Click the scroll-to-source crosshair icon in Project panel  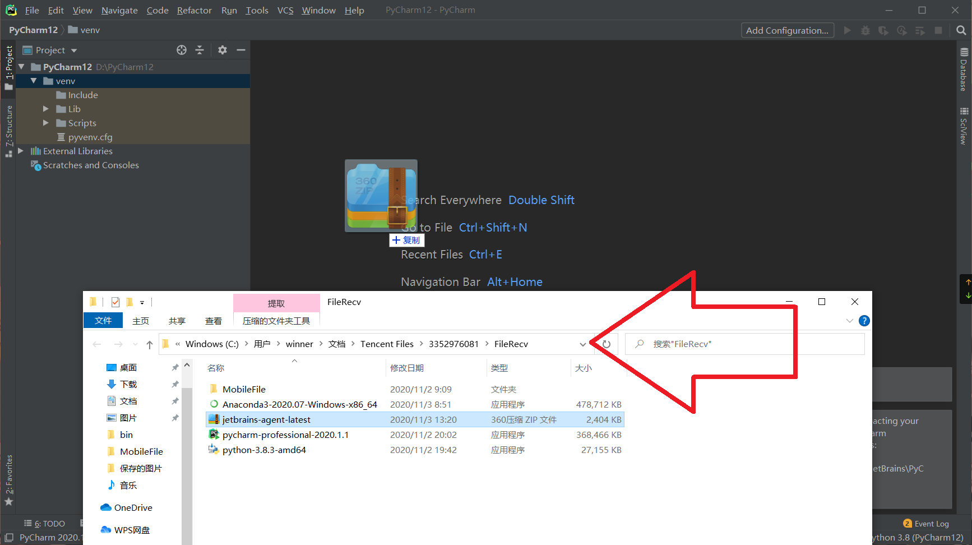(x=181, y=50)
